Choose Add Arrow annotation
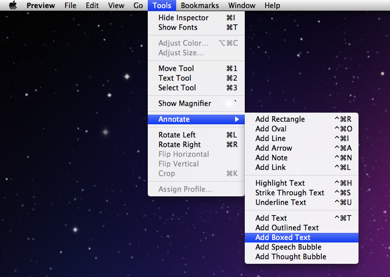The height and width of the screenshot is (277, 390). 302,148
